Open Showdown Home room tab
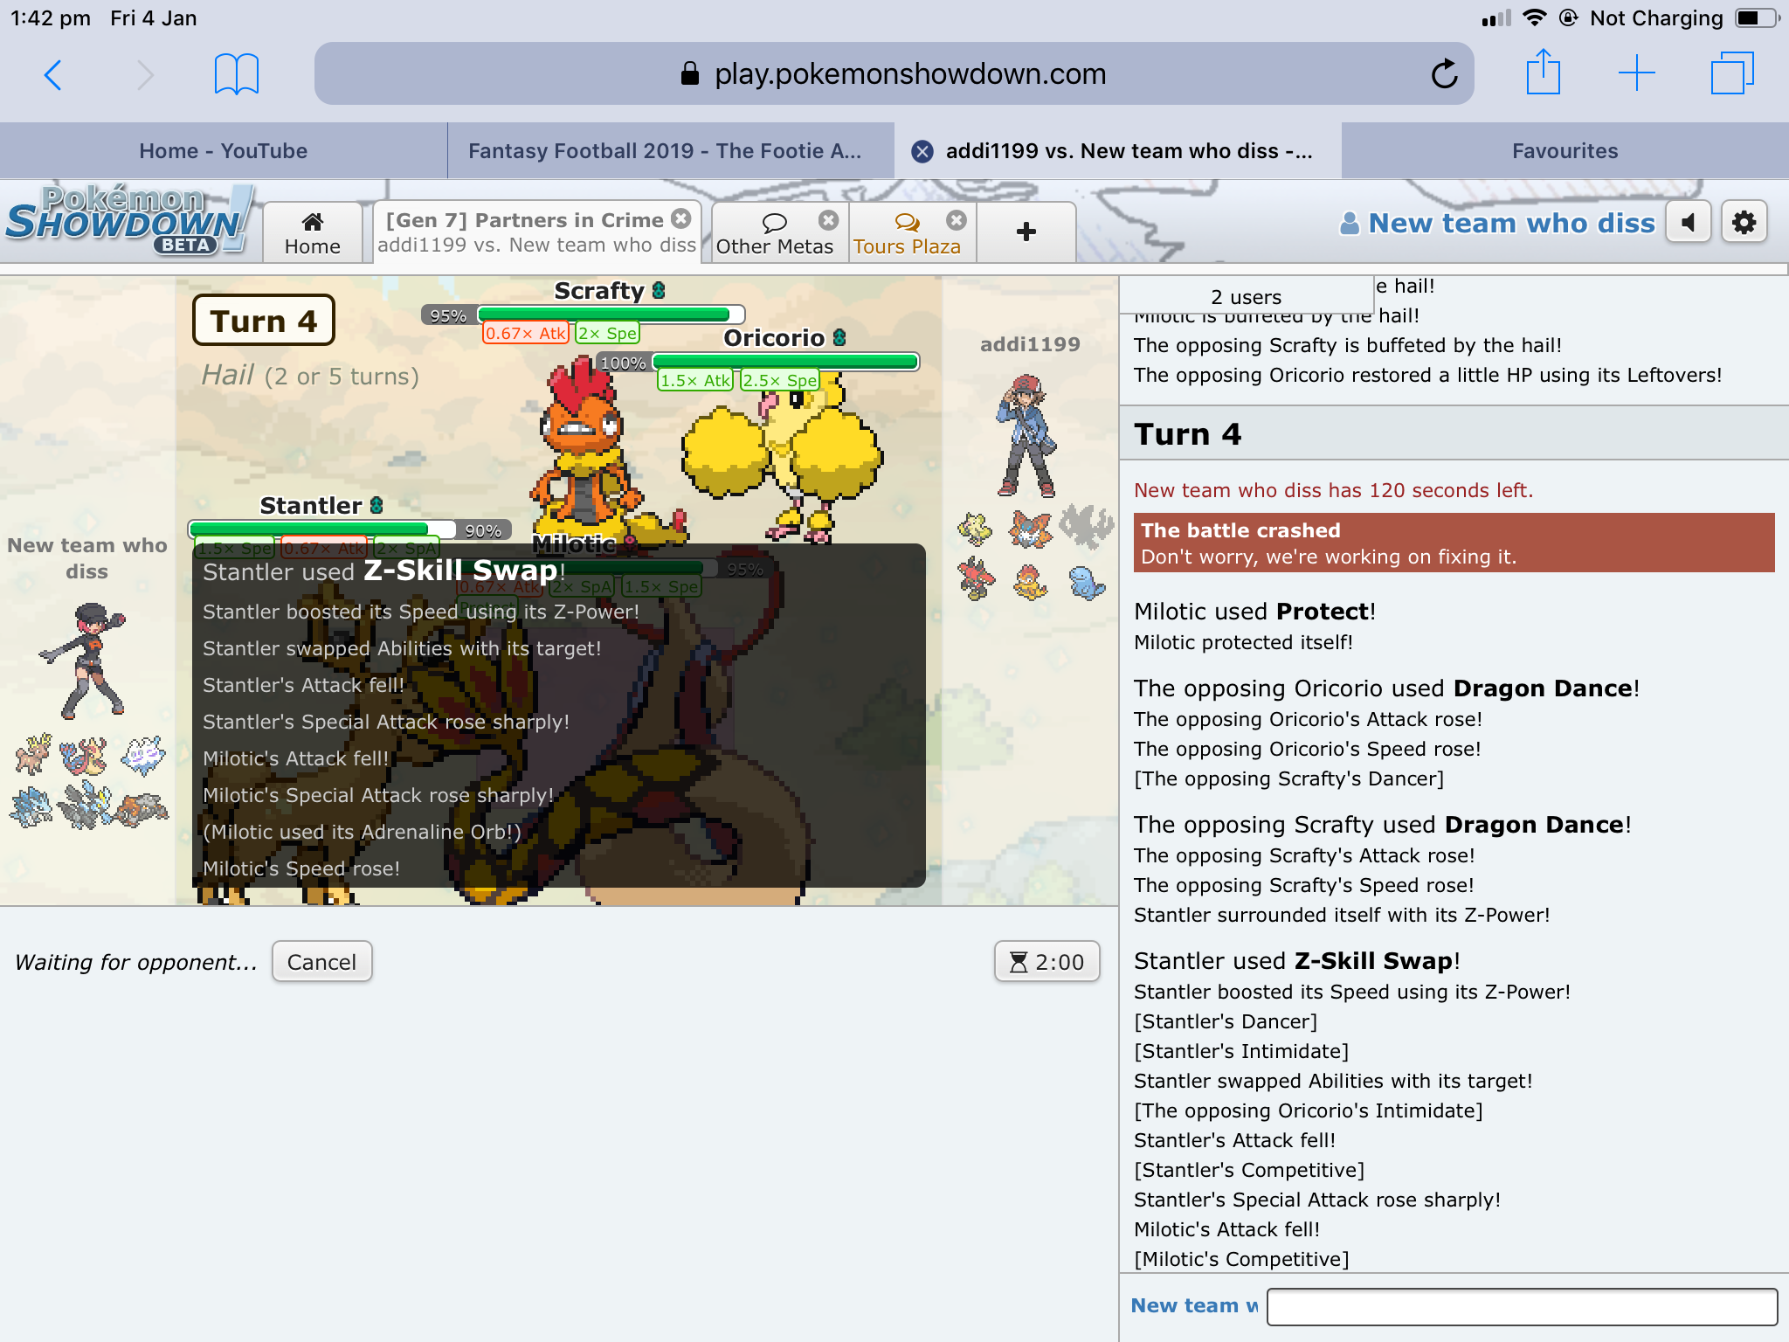The image size is (1789, 1342). pyautogui.click(x=313, y=232)
